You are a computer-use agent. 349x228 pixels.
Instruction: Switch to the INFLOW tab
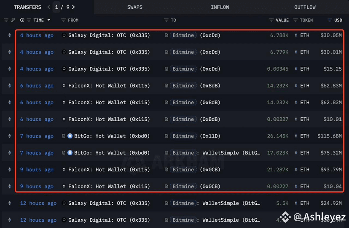coord(220,7)
